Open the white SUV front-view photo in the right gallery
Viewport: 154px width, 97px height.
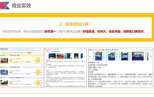[x=99, y=56]
